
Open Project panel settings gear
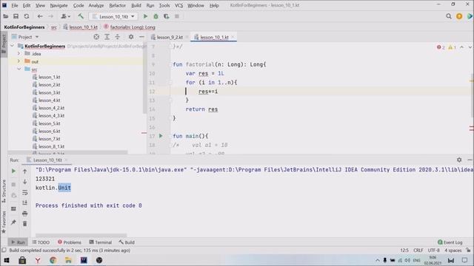pyautogui.click(x=131, y=37)
